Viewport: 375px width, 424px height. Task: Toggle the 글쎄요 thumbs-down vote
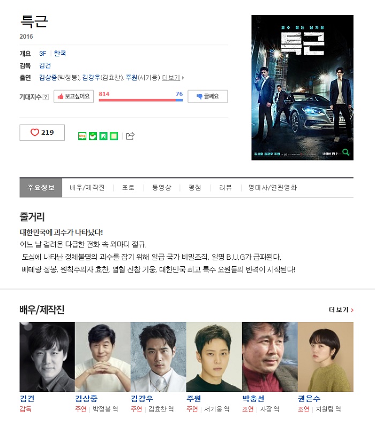(x=208, y=97)
